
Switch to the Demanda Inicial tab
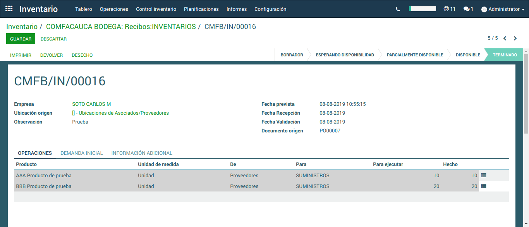coord(82,153)
